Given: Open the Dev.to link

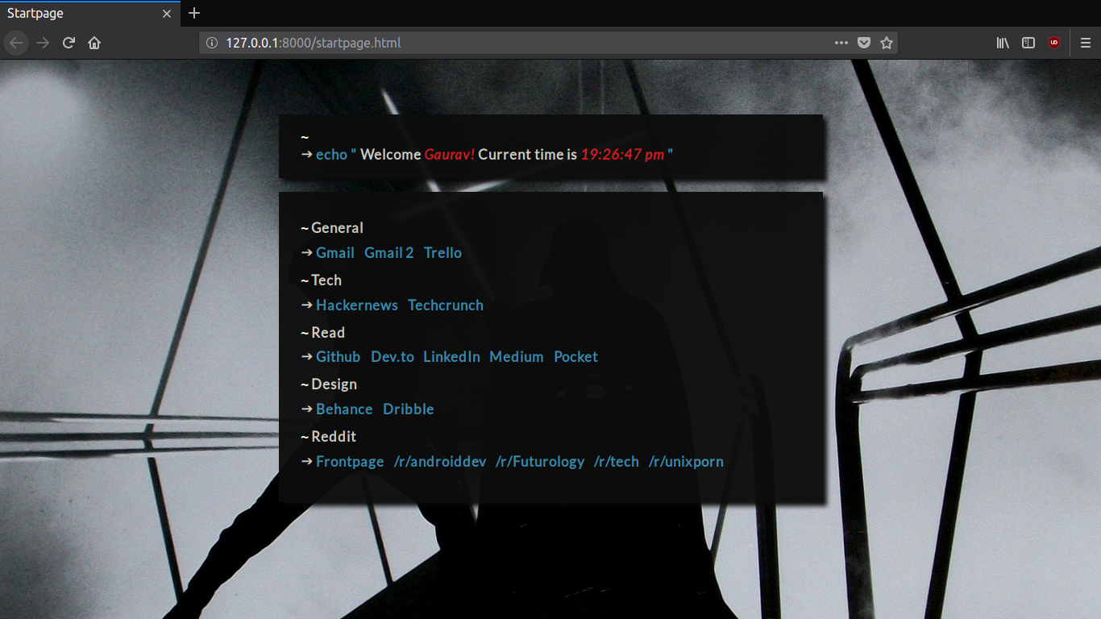Looking at the screenshot, I should [393, 356].
